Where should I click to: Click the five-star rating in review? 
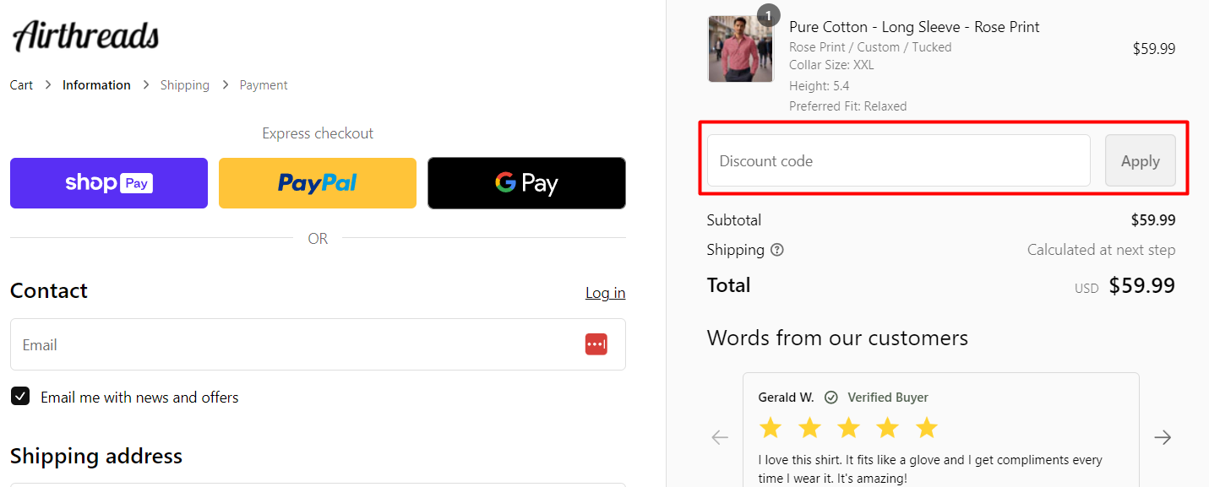pyautogui.click(x=848, y=428)
